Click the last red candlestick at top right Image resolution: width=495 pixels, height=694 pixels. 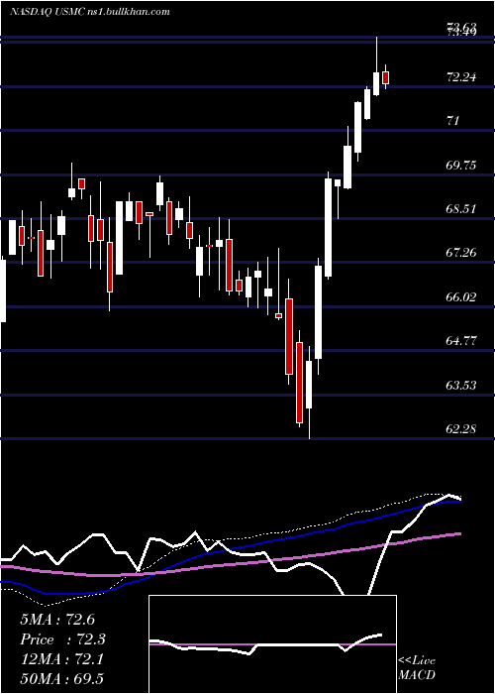[386, 77]
